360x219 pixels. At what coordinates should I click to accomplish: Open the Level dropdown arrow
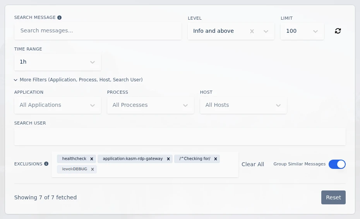(266, 31)
